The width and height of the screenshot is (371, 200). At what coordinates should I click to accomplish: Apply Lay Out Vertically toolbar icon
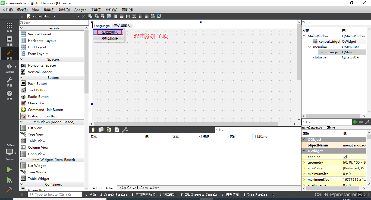coord(121,16)
